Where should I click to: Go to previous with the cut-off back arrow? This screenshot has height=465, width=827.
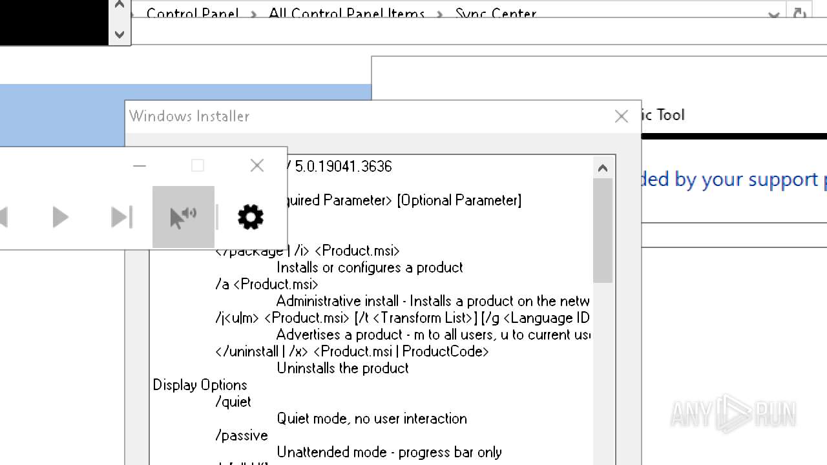tap(3, 217)
